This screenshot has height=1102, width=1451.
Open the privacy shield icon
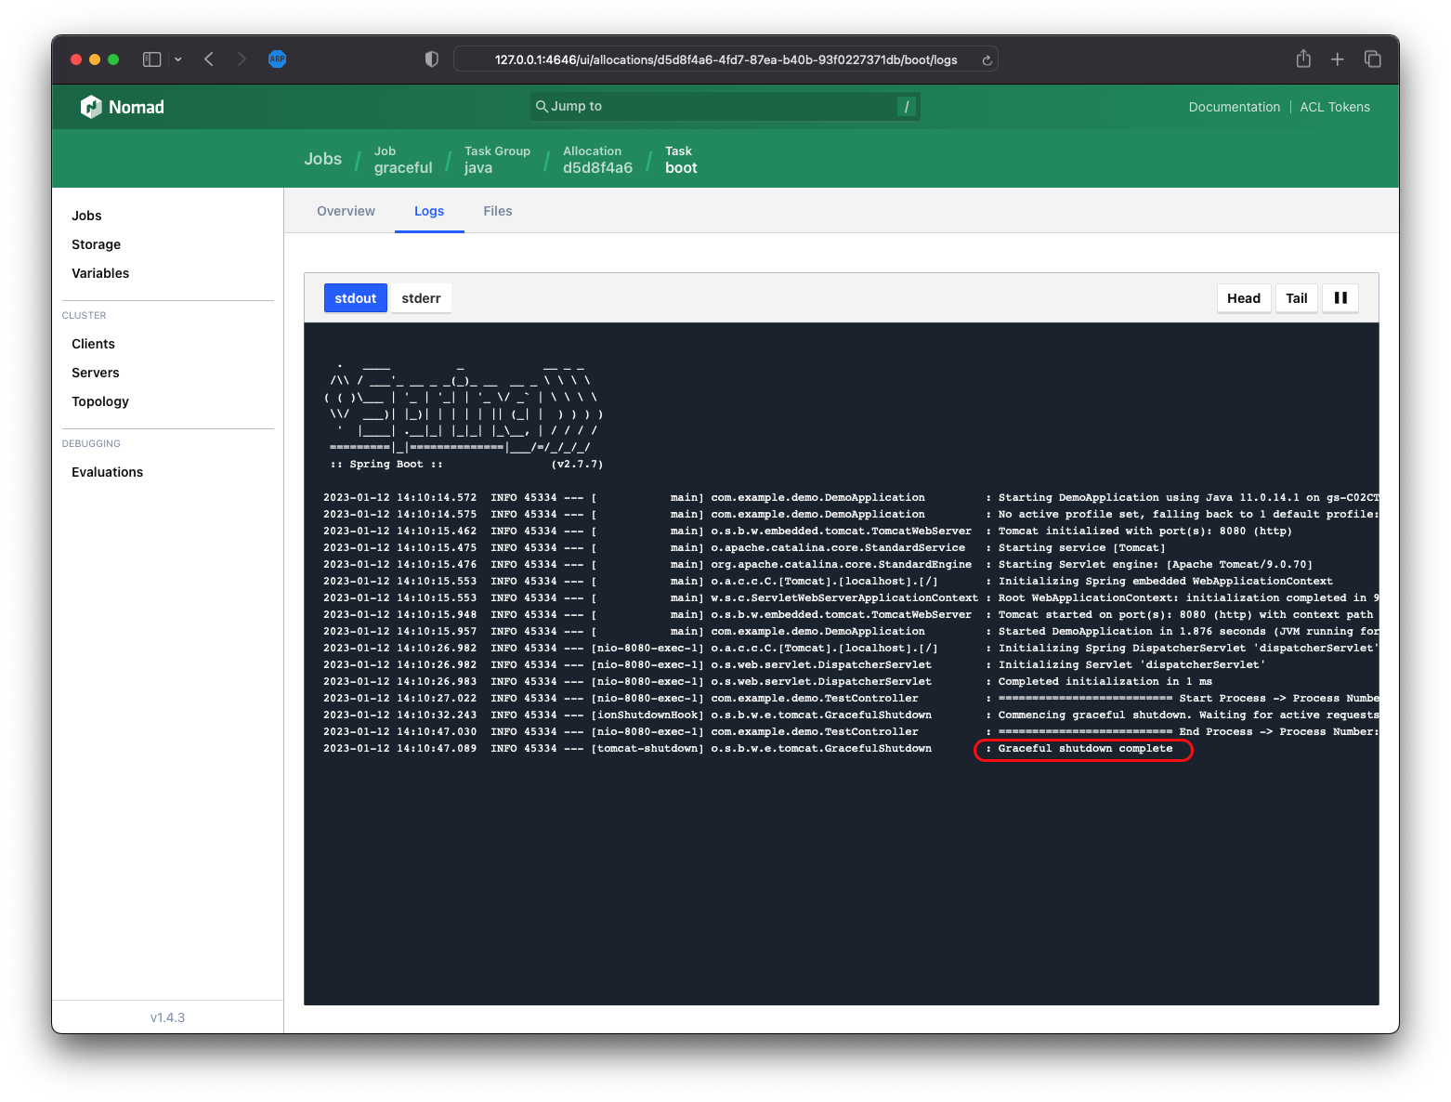(x=431, y=59)
